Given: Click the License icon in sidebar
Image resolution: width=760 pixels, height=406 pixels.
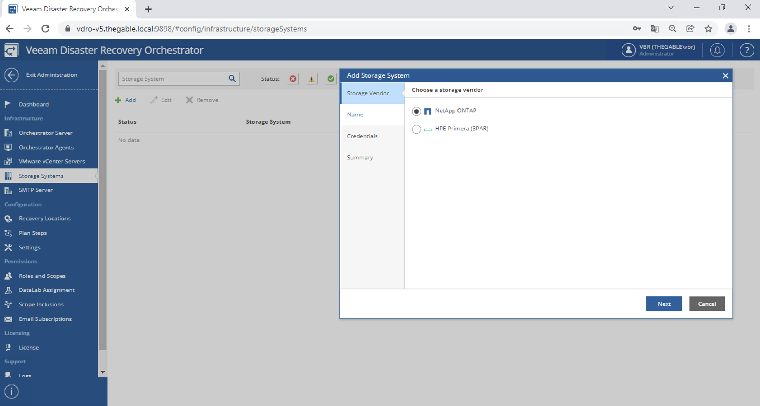Looking at the screenshot, I should click(8, 347).
